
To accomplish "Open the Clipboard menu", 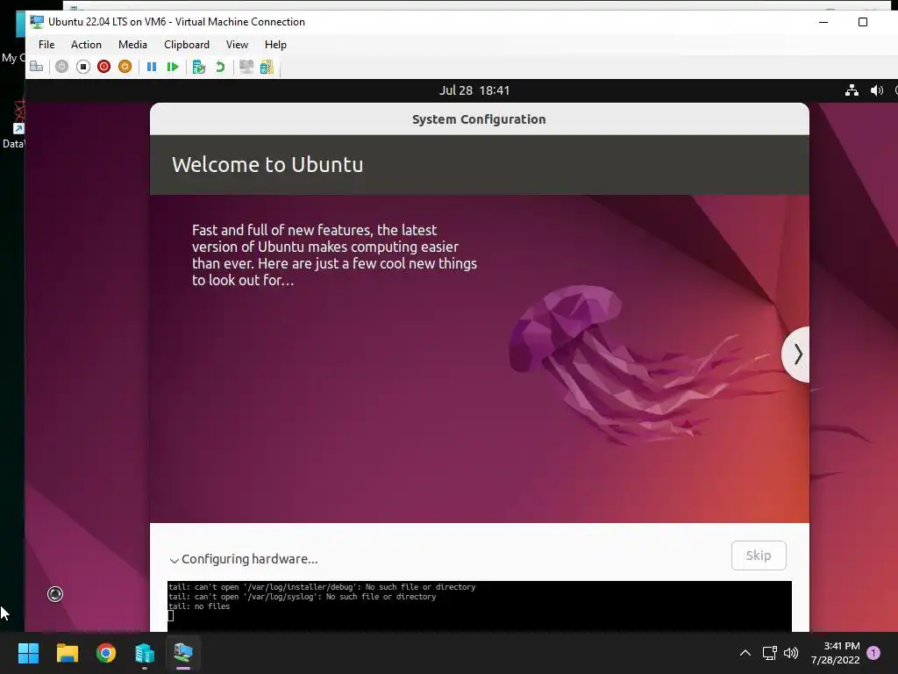I will click(x=187, y=45).
